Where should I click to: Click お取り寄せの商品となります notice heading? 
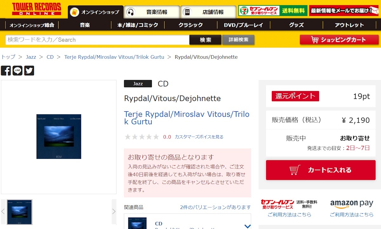click(171, 157)
